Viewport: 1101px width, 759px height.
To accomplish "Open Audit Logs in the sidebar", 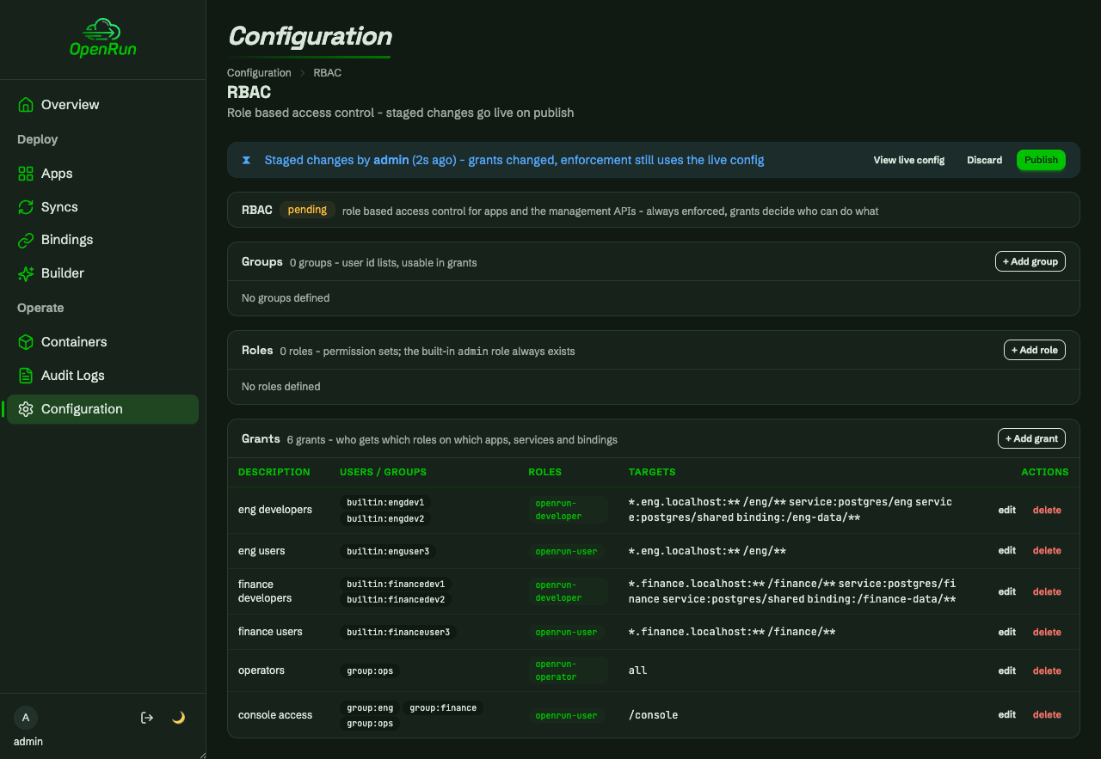I will point(102,376).
